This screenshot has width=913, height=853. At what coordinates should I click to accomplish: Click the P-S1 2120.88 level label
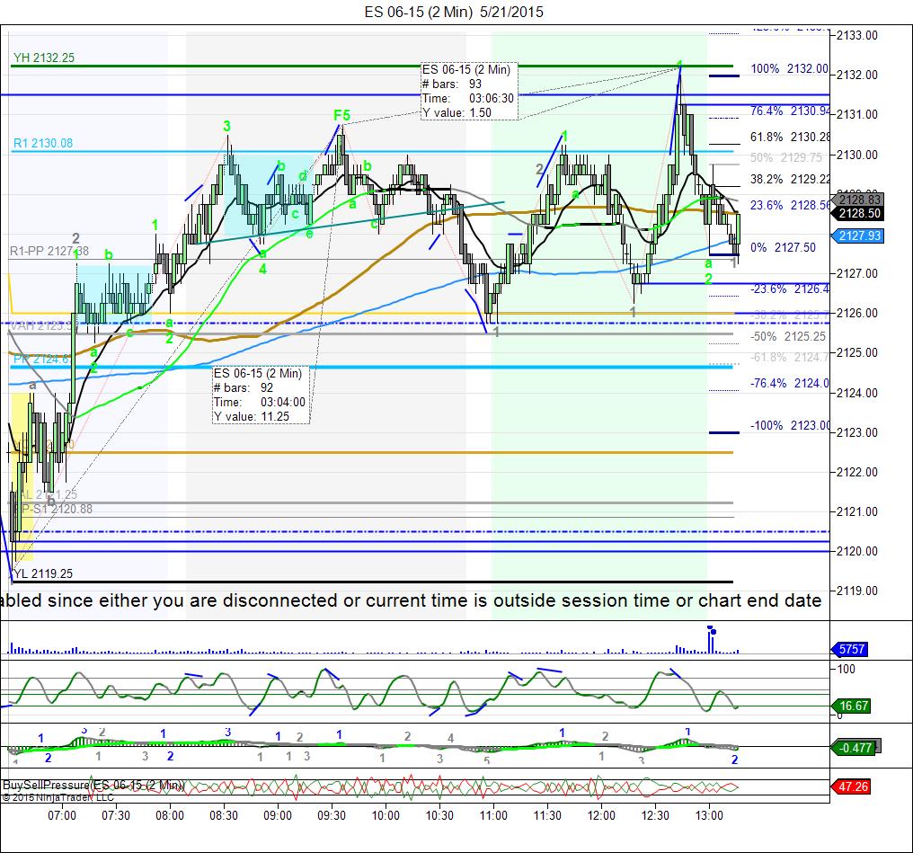click(x=52, y=509)
